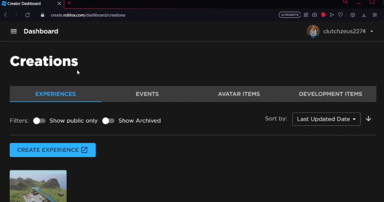Open the experience thumbnail with mountains

[x=38, y=186]
